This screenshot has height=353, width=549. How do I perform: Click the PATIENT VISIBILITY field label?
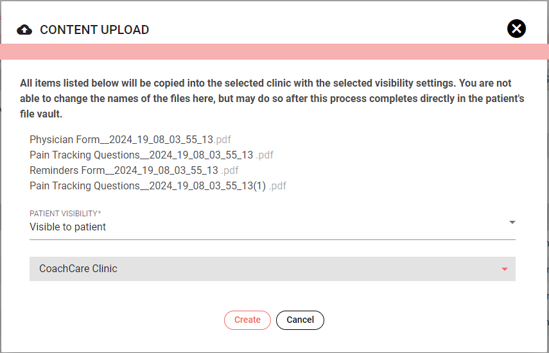pyautogui.click(x=65, y=214)
